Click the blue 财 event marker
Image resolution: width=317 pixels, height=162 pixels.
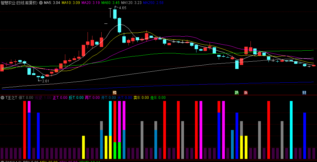[304, 93]
